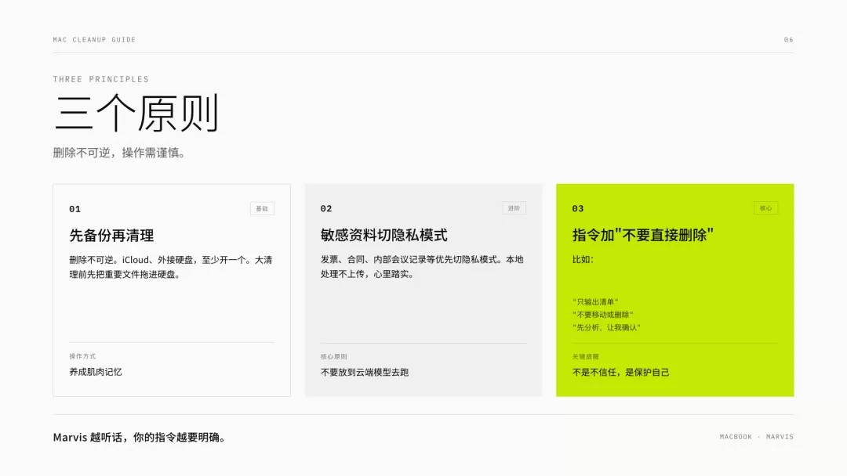
Task: Click the "MAC CLEANUP GUIDE" header text
Action: click(94, 40)
